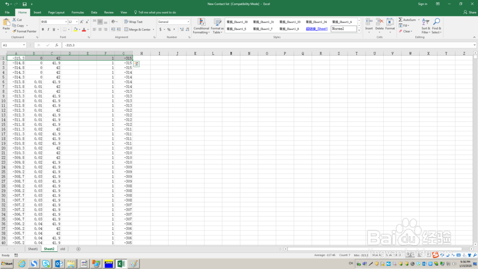Screen dimensions: 478x269
Task: Select Middle Align
Action: pos(100,22)
